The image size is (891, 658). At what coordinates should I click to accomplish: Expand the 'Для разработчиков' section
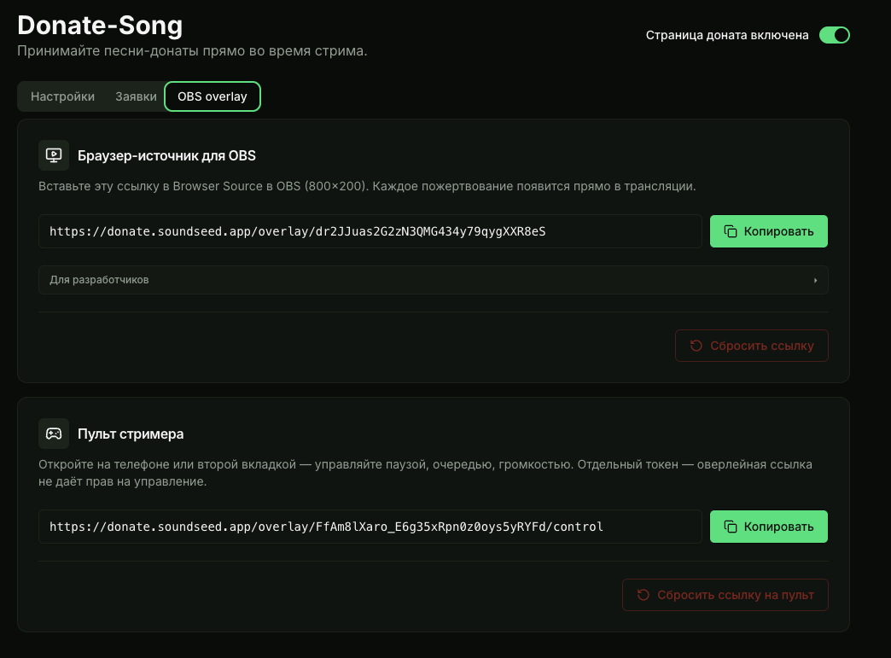click(x=433, y=280)
